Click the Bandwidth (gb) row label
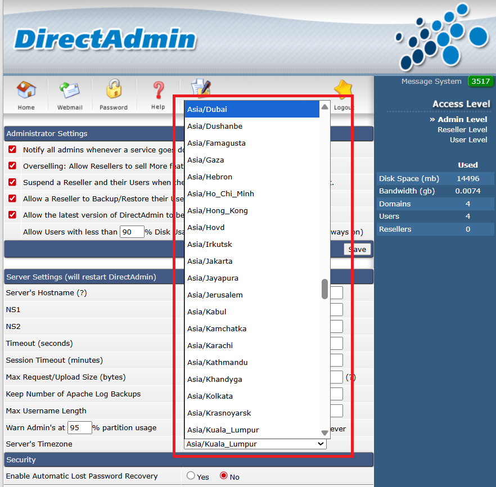The width and height of the screenshot is (496, 487). point(407,191)
